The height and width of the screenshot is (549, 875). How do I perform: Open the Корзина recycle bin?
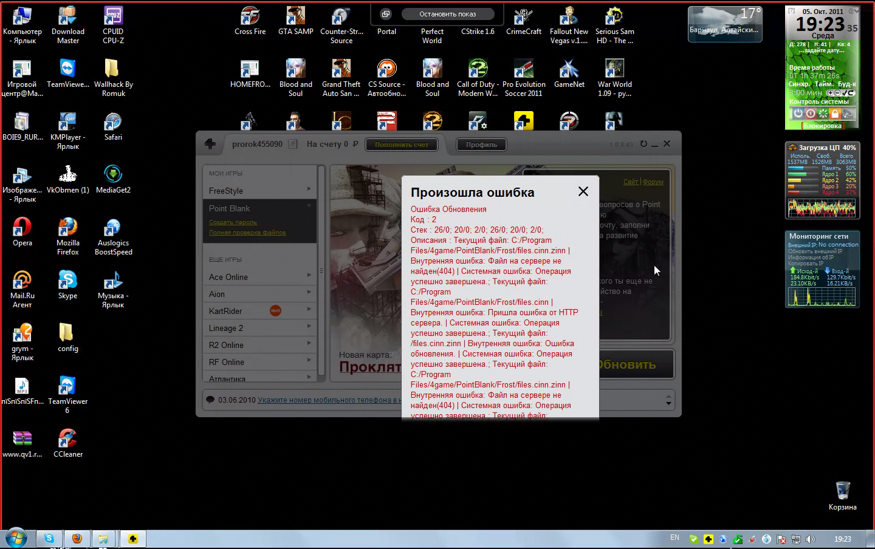pyautogui.click(x=842, y=496)
